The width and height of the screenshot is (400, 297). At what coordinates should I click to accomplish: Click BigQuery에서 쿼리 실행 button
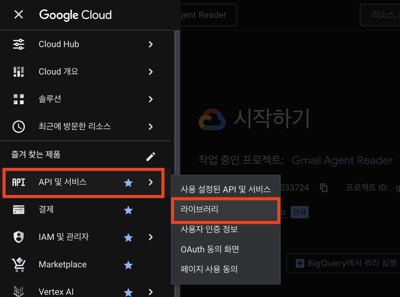343,263
